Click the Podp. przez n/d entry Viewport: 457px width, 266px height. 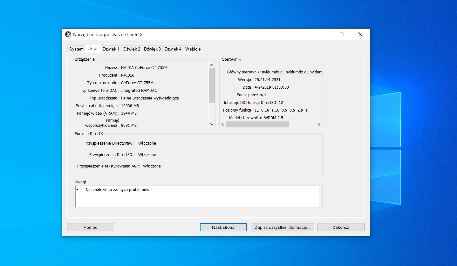click(x=251, y=95)
